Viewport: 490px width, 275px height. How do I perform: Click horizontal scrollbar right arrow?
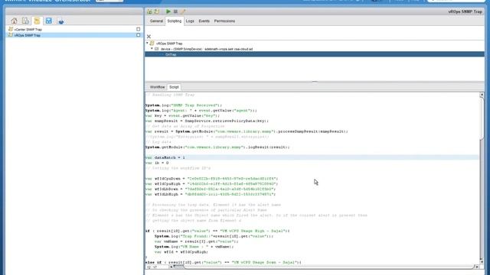[476, 267]
